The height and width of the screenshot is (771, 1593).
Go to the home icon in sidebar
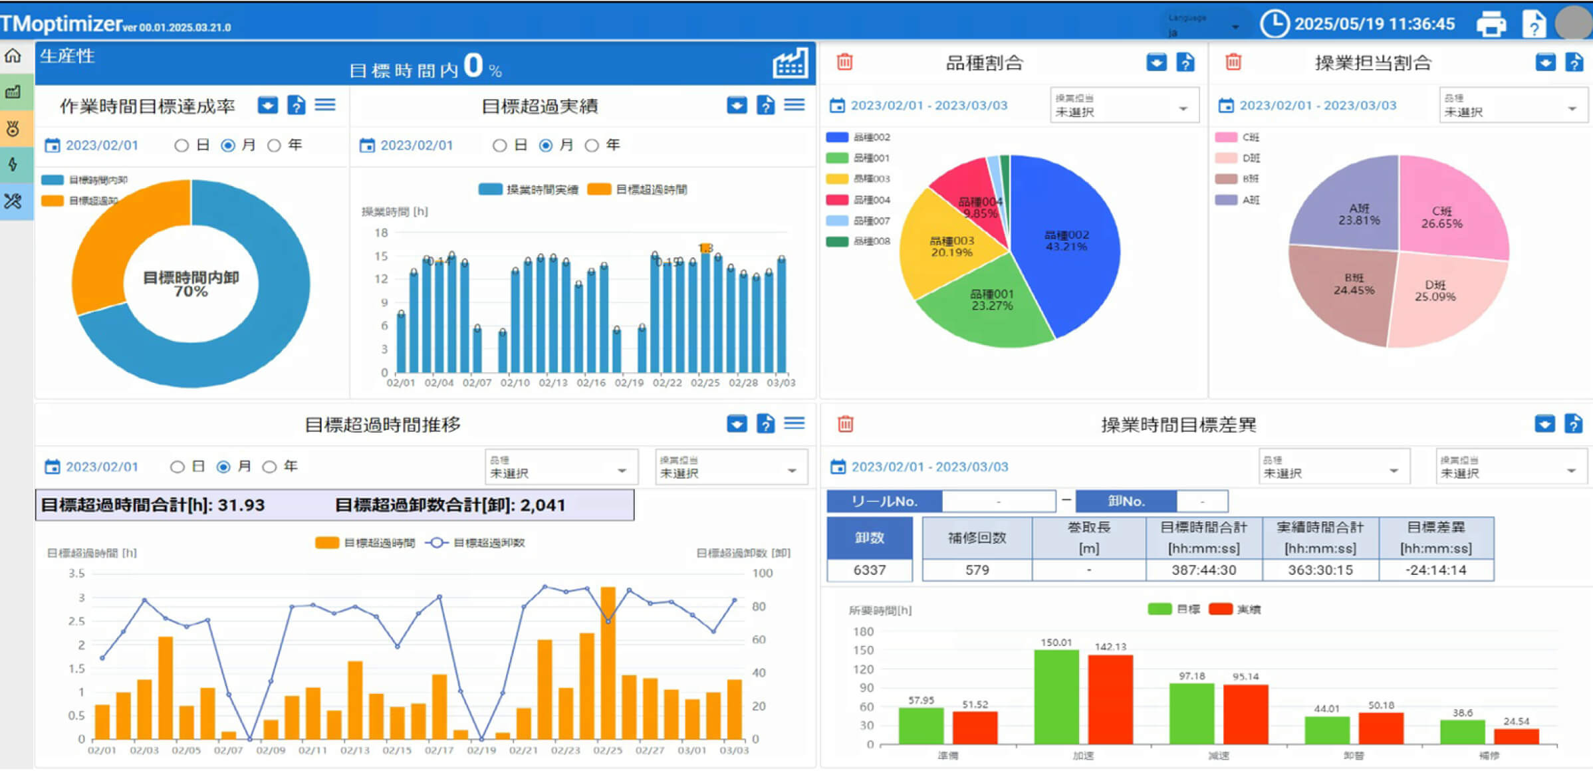[x=13, y=56]
